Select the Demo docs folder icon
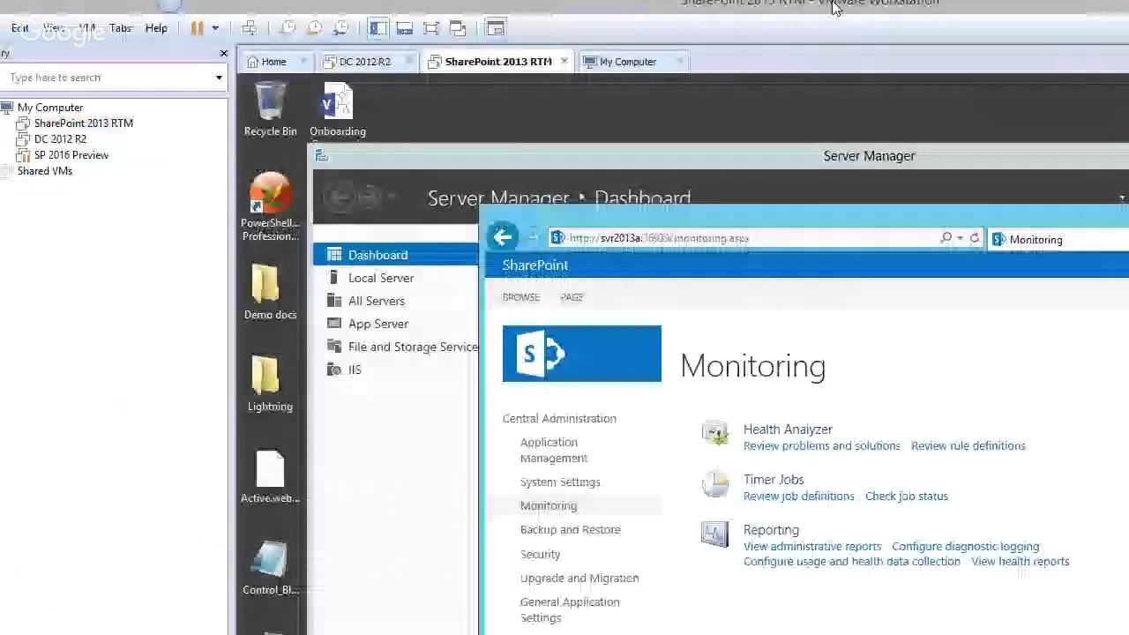The height and width of the screenshot is (635, 1129). [x=270, y=293]
